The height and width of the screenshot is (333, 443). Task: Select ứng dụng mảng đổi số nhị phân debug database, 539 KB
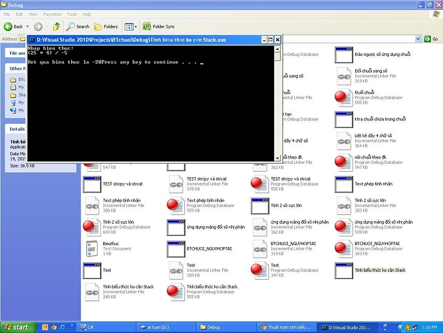tap(343, 227)
